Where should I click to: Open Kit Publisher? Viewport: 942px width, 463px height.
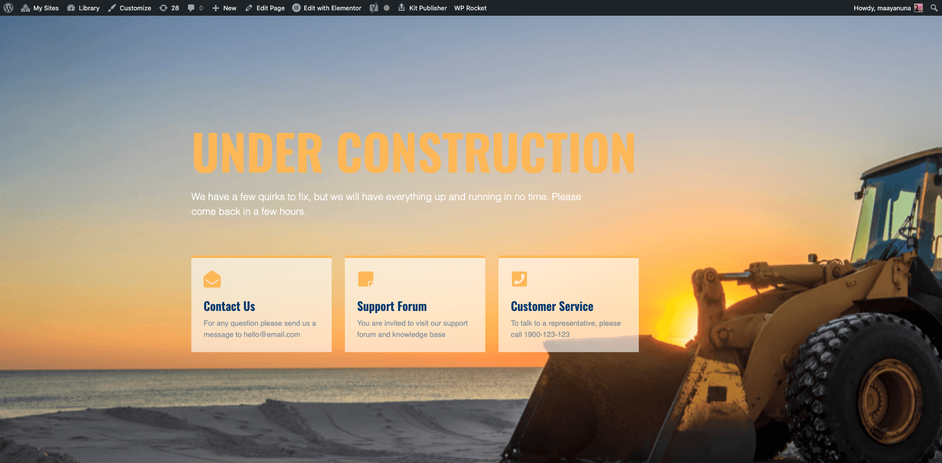click(422, 8)
